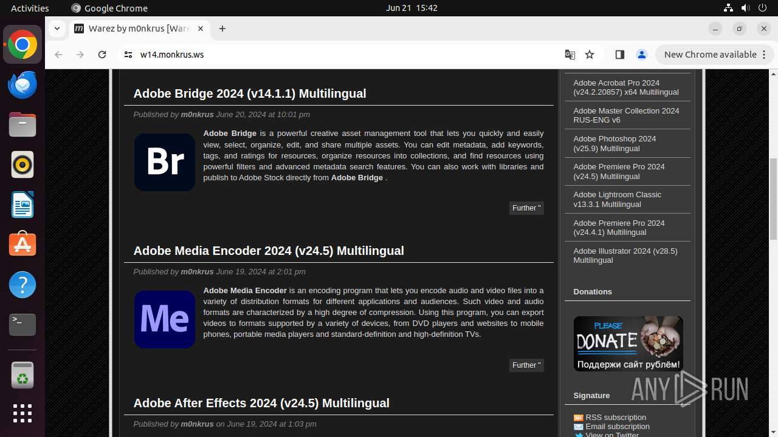This screenshot has height=437, width=778.
Task: Click RSS subscription link
Action: (616, 418)
